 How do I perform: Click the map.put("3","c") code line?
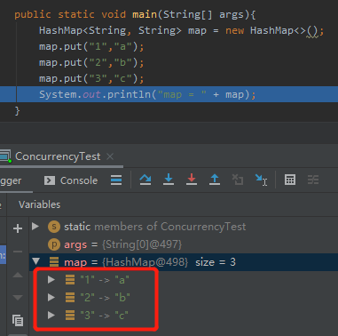coord(91,78)
